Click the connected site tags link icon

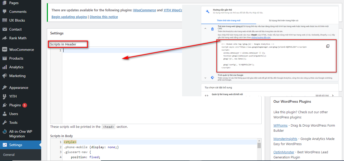click(207, 96)
